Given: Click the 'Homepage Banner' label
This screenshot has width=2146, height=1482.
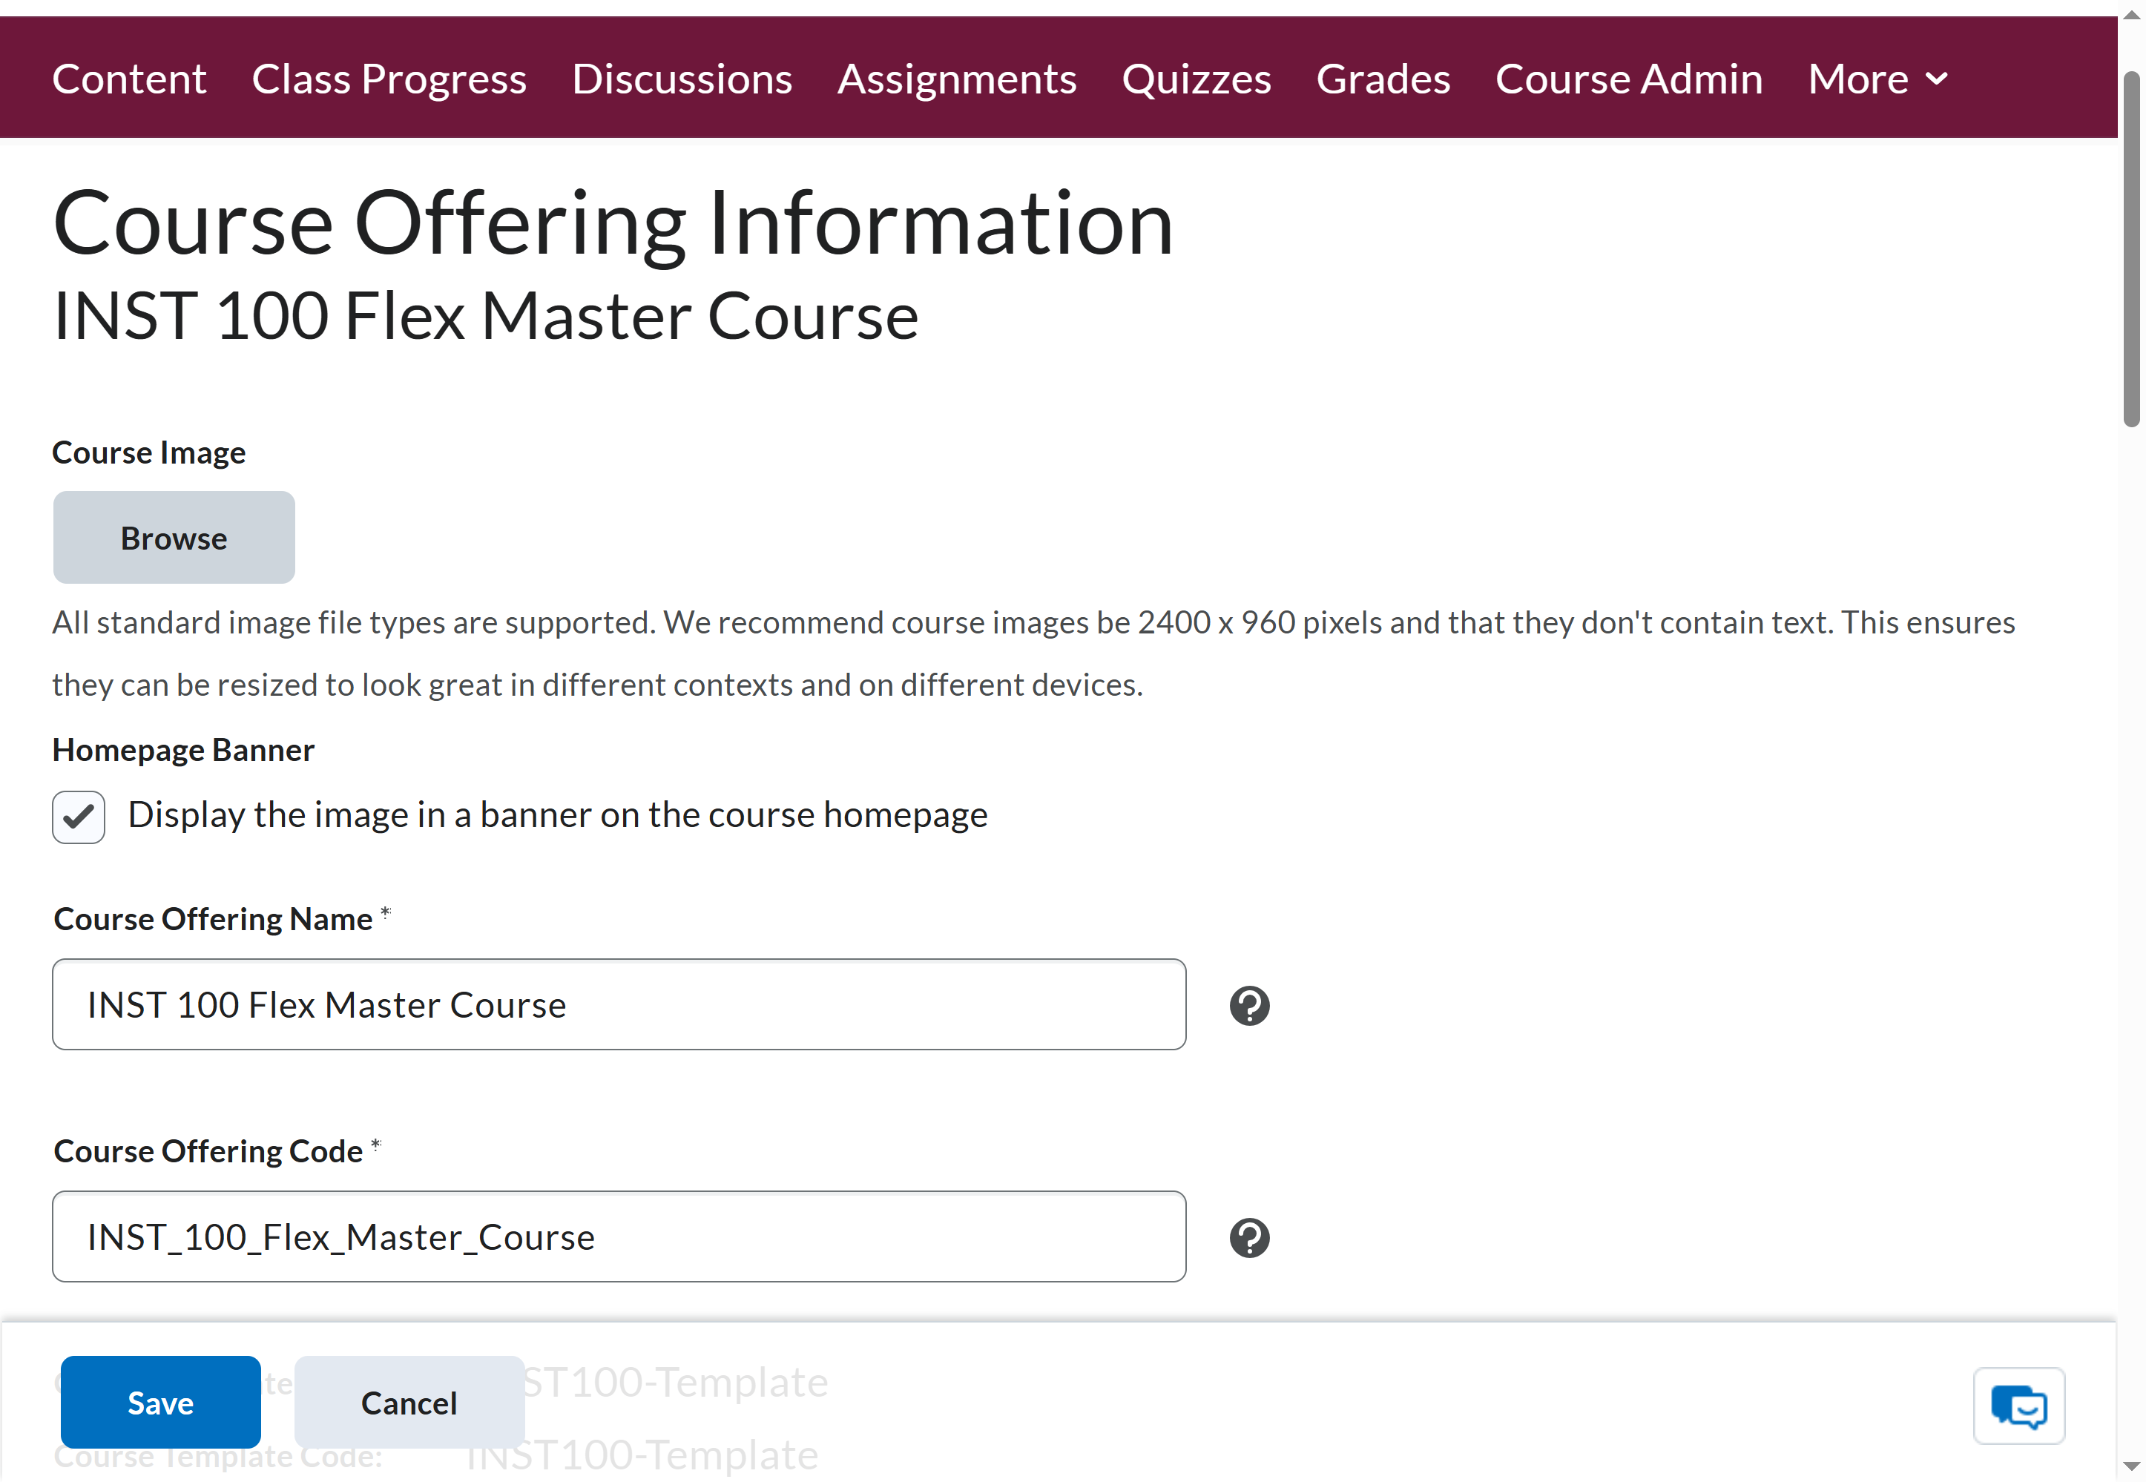Looking at the screenshot, I should [183, 751].
